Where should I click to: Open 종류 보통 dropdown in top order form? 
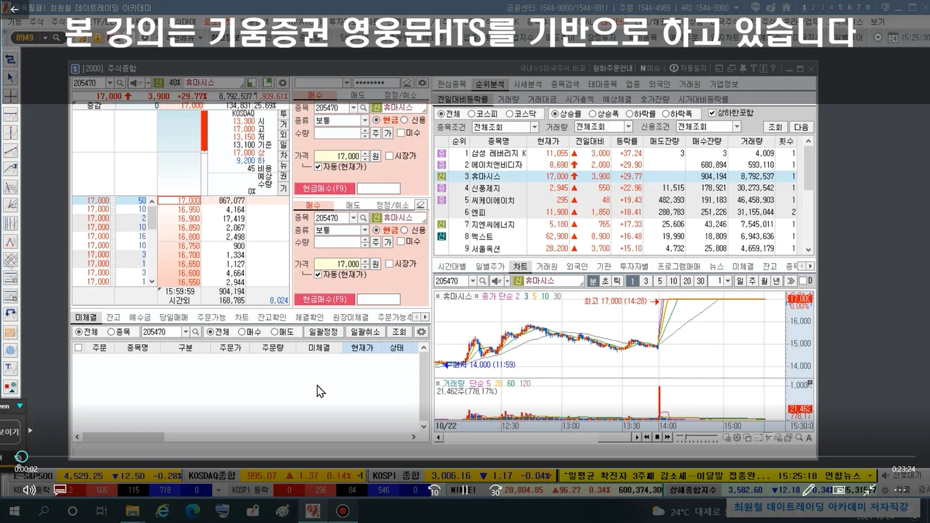click(365, 120)
